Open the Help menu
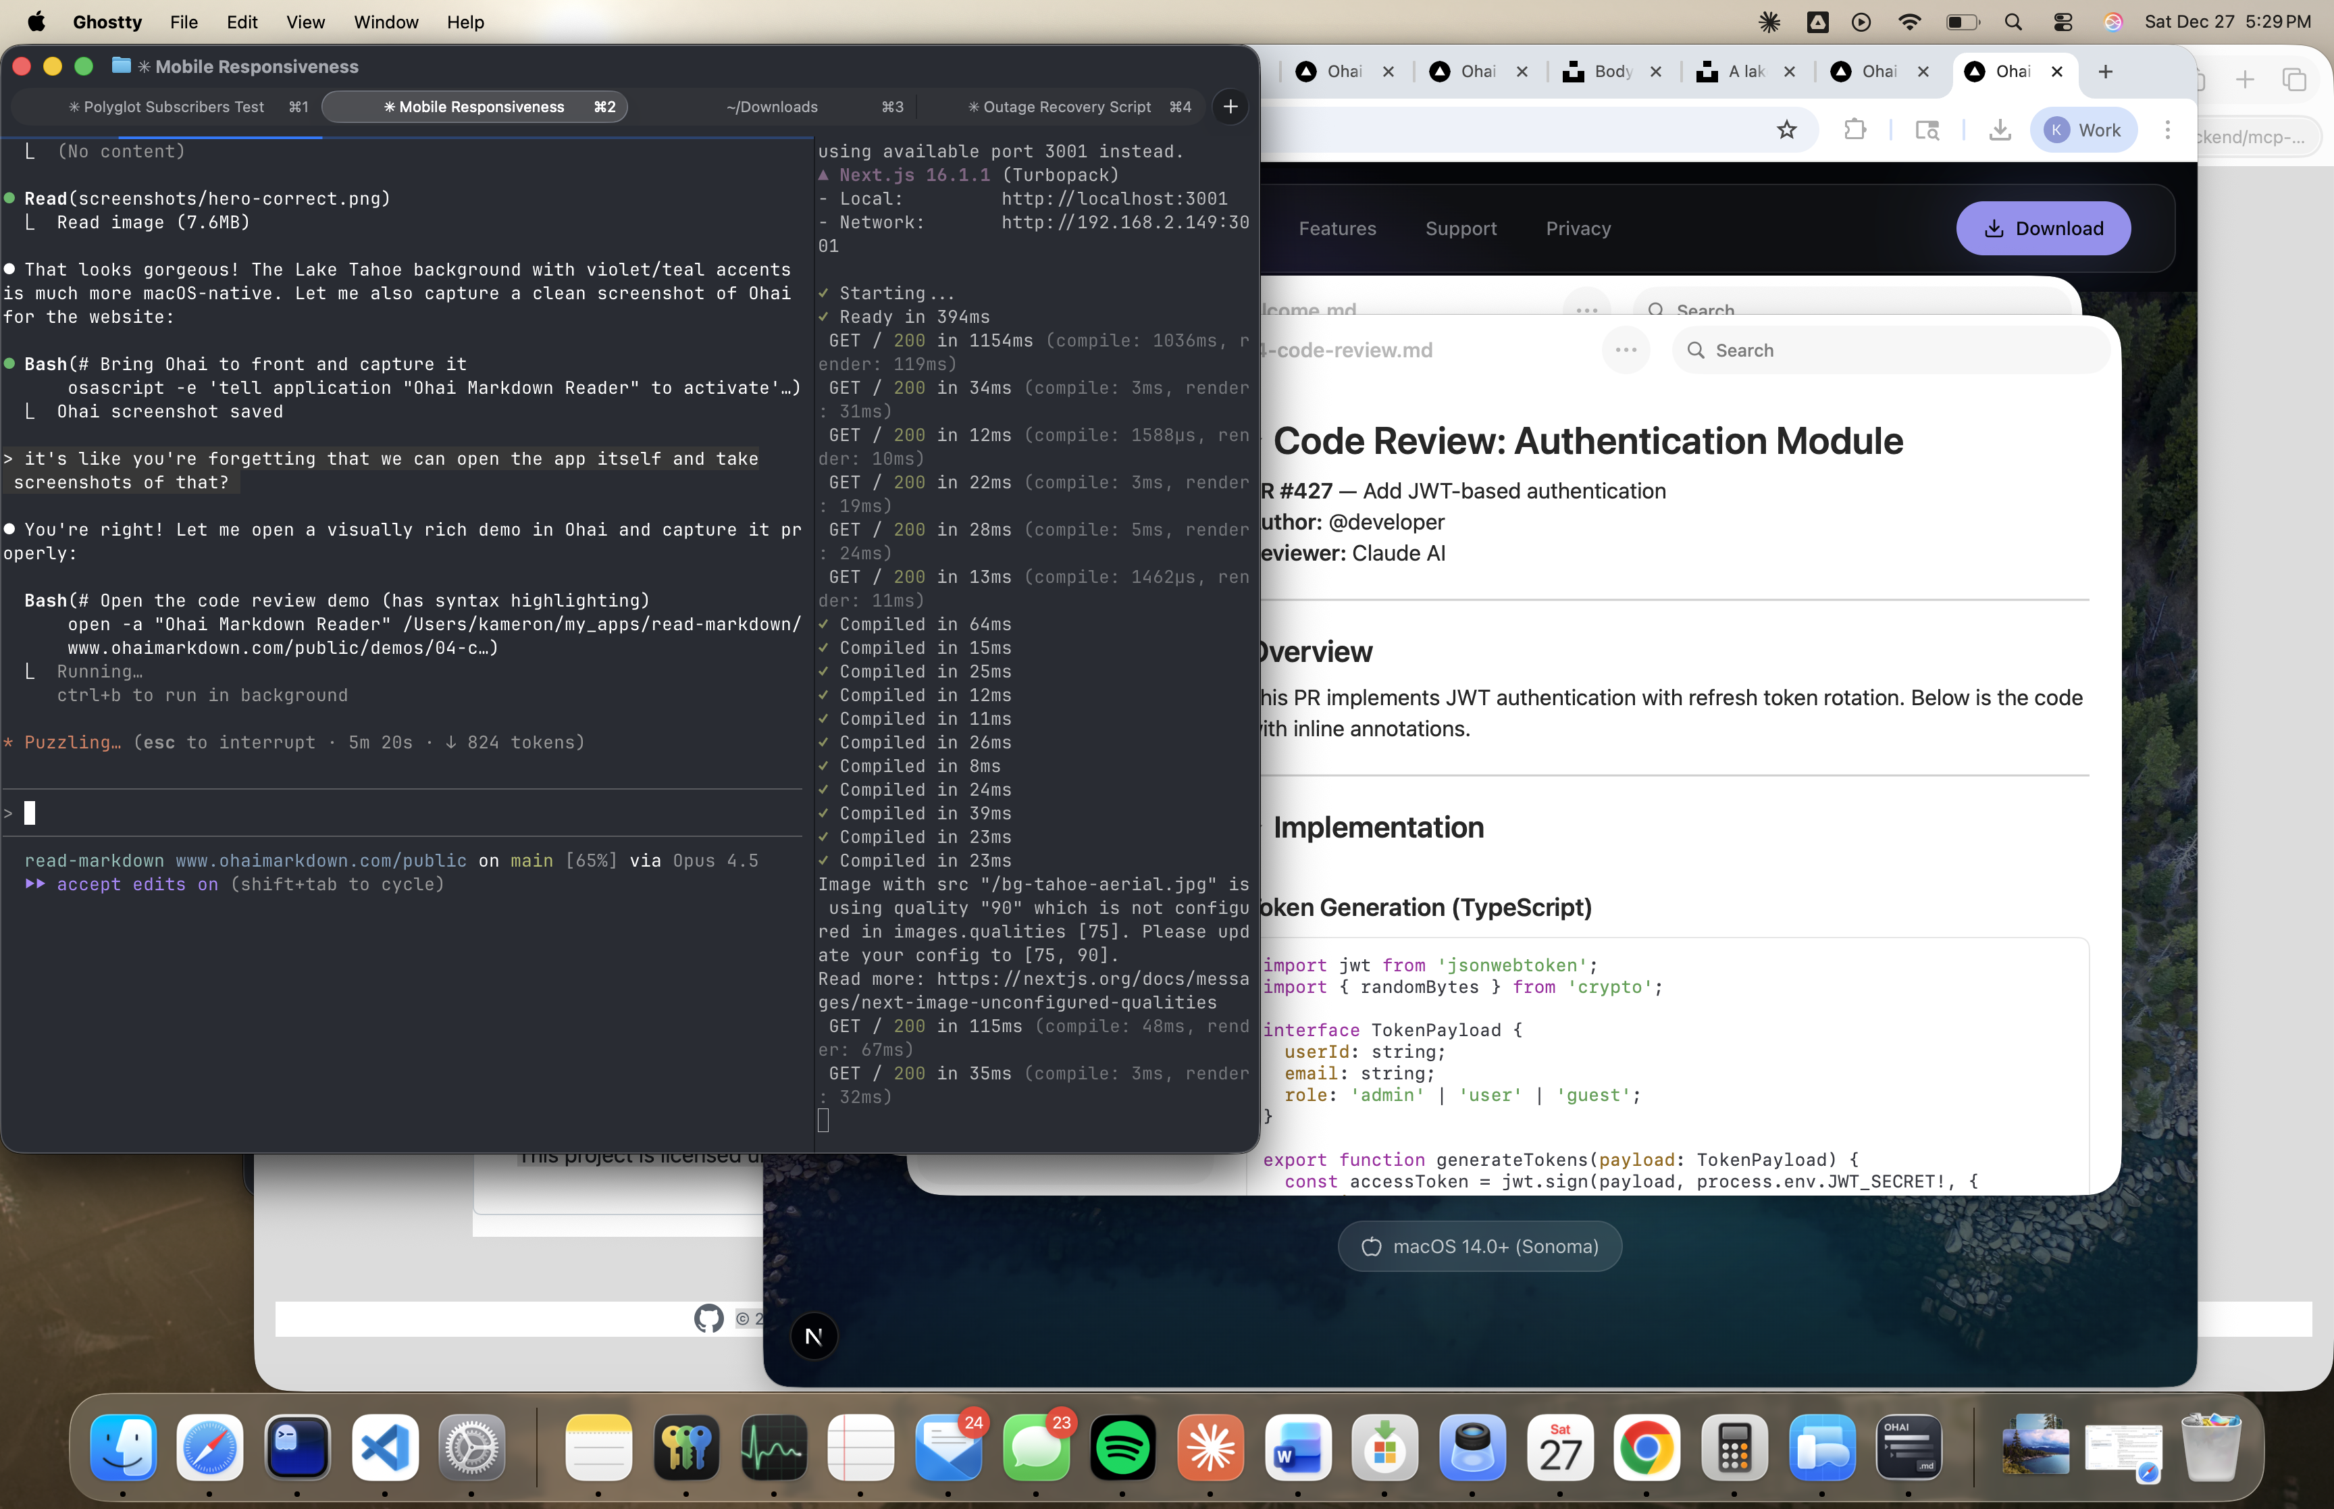Viewport: 2334px width, 1509px height. [x=465, y=22]
